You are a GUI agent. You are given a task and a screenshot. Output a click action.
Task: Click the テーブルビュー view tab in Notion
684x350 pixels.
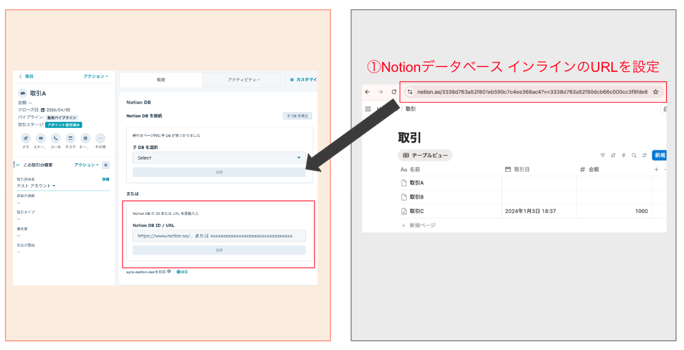(x=425, y=155)
